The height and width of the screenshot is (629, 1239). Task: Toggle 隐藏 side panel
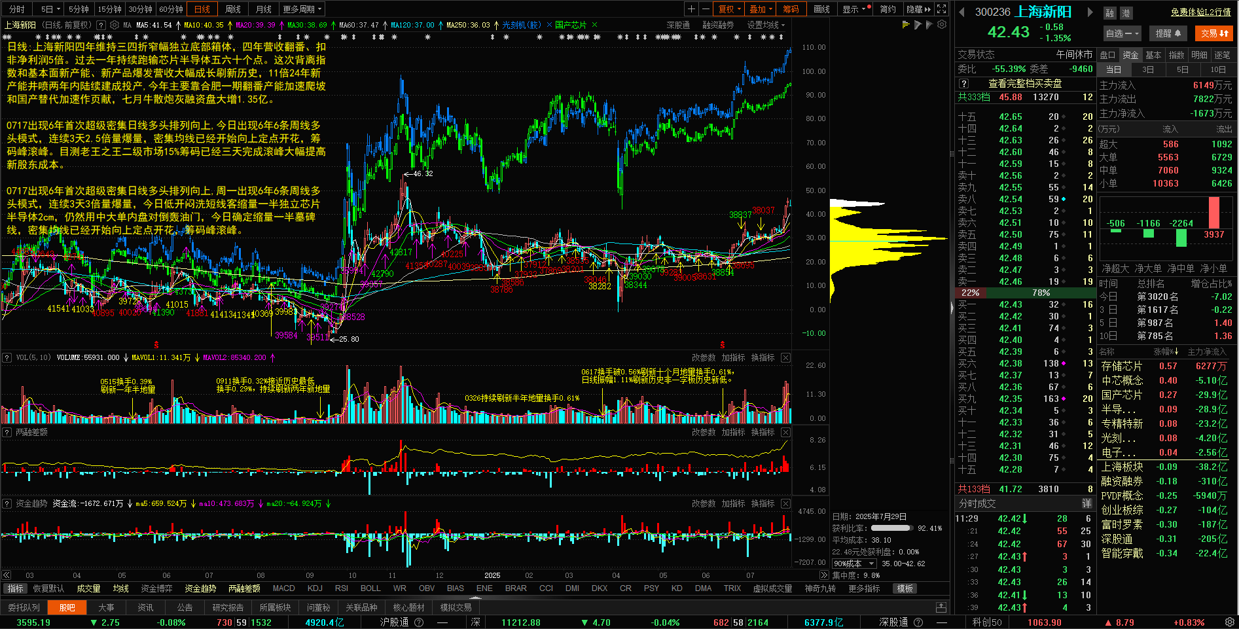[918, 9]
